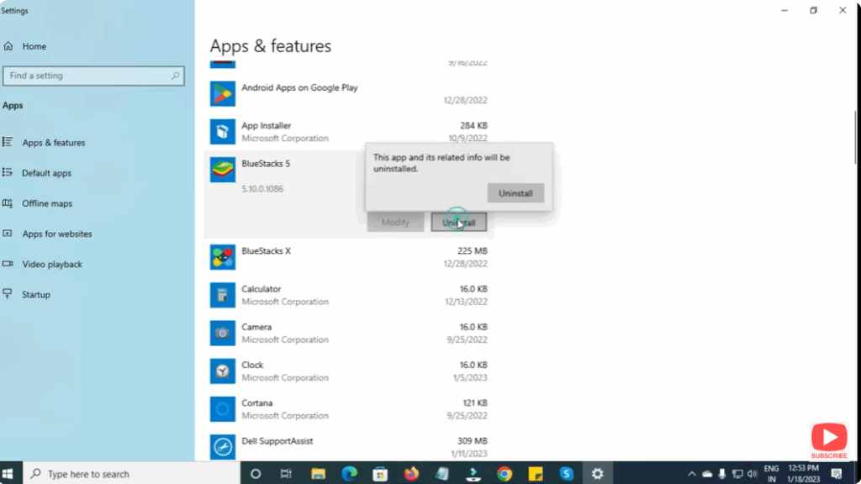This screenshot has width=861, height=484.
Task: Expand hidden icons in the system tray
Action: click(691, 473)
